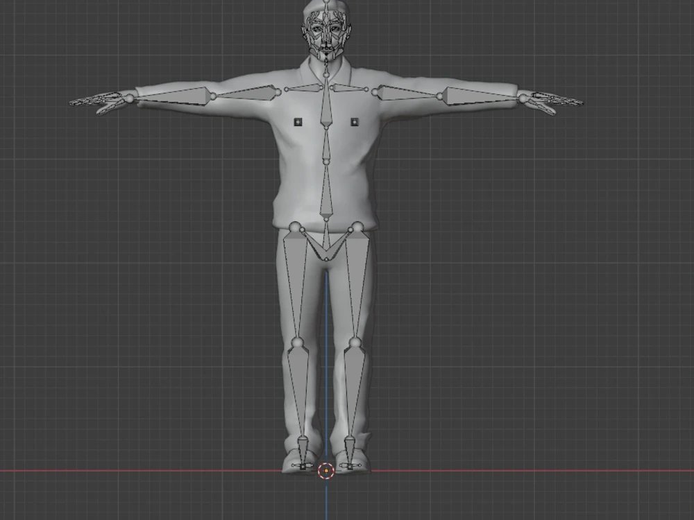Image resolution: width=694 pixels, height=520 pixels.
Task: Select the square breast bone on screen-left chest
Action: point(298,121)
